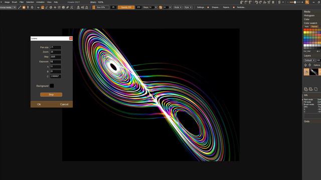The width and height of the screenshot is (321, 180).
Task: Pick the first red swatch in palette
Action: click(x=305, y=30)
